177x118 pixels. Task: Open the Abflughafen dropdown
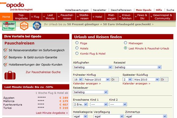point(93,67)
